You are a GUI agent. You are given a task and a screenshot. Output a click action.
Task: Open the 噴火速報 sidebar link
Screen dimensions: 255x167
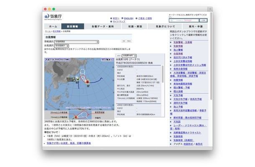tap(178, 91)
